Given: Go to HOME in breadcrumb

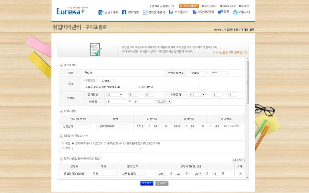Looking at the screenshot, I should 218,30.
